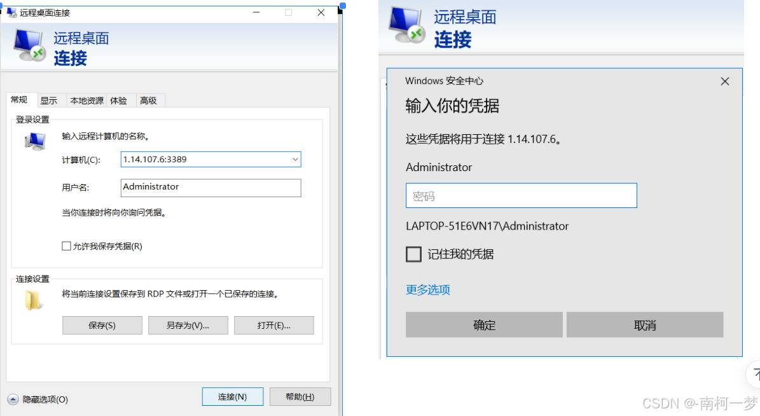Click the 另存为(V)... button
Screen dimensions: 760x416
(188, 325)
